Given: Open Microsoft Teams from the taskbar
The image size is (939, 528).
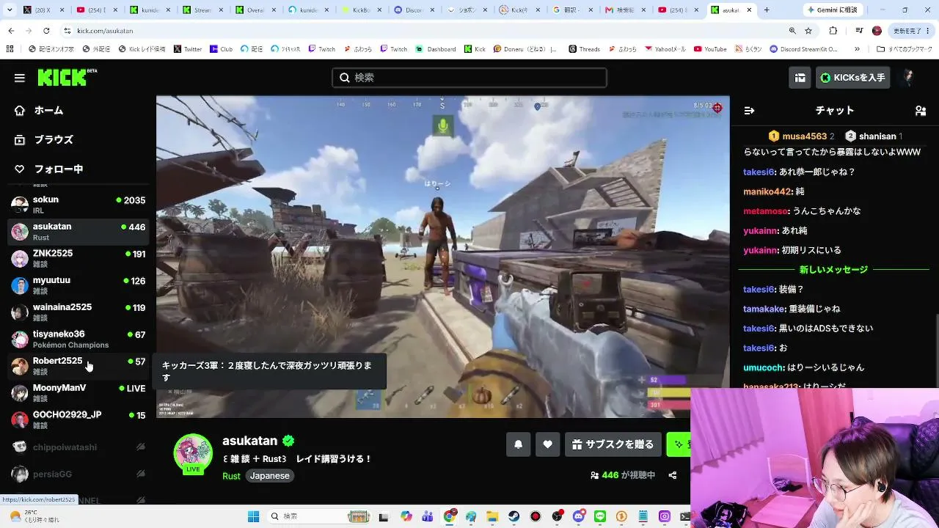Looking at the screenshot, I should point(428,516).
